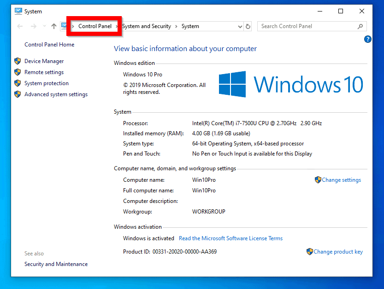384x289 pixels.
Task: Read the Microsoft Software License Terms
Action: point(230,238)
